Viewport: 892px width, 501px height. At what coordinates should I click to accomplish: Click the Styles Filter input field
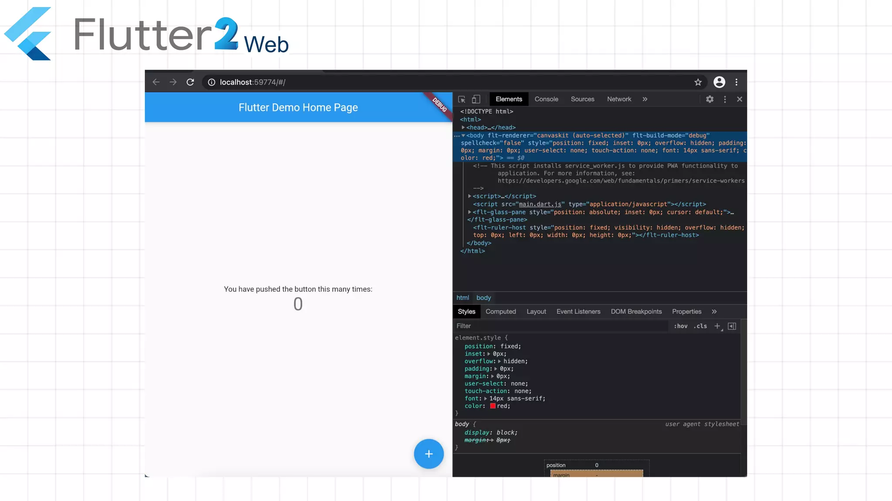(x=560, y=326)
